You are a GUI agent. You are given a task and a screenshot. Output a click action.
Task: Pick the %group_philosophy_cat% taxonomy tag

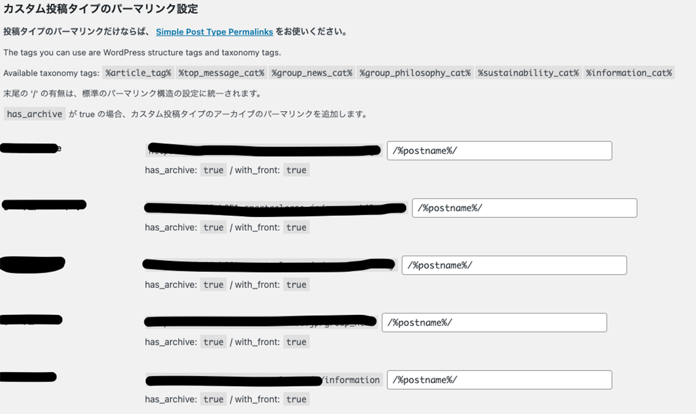[415, 73]
